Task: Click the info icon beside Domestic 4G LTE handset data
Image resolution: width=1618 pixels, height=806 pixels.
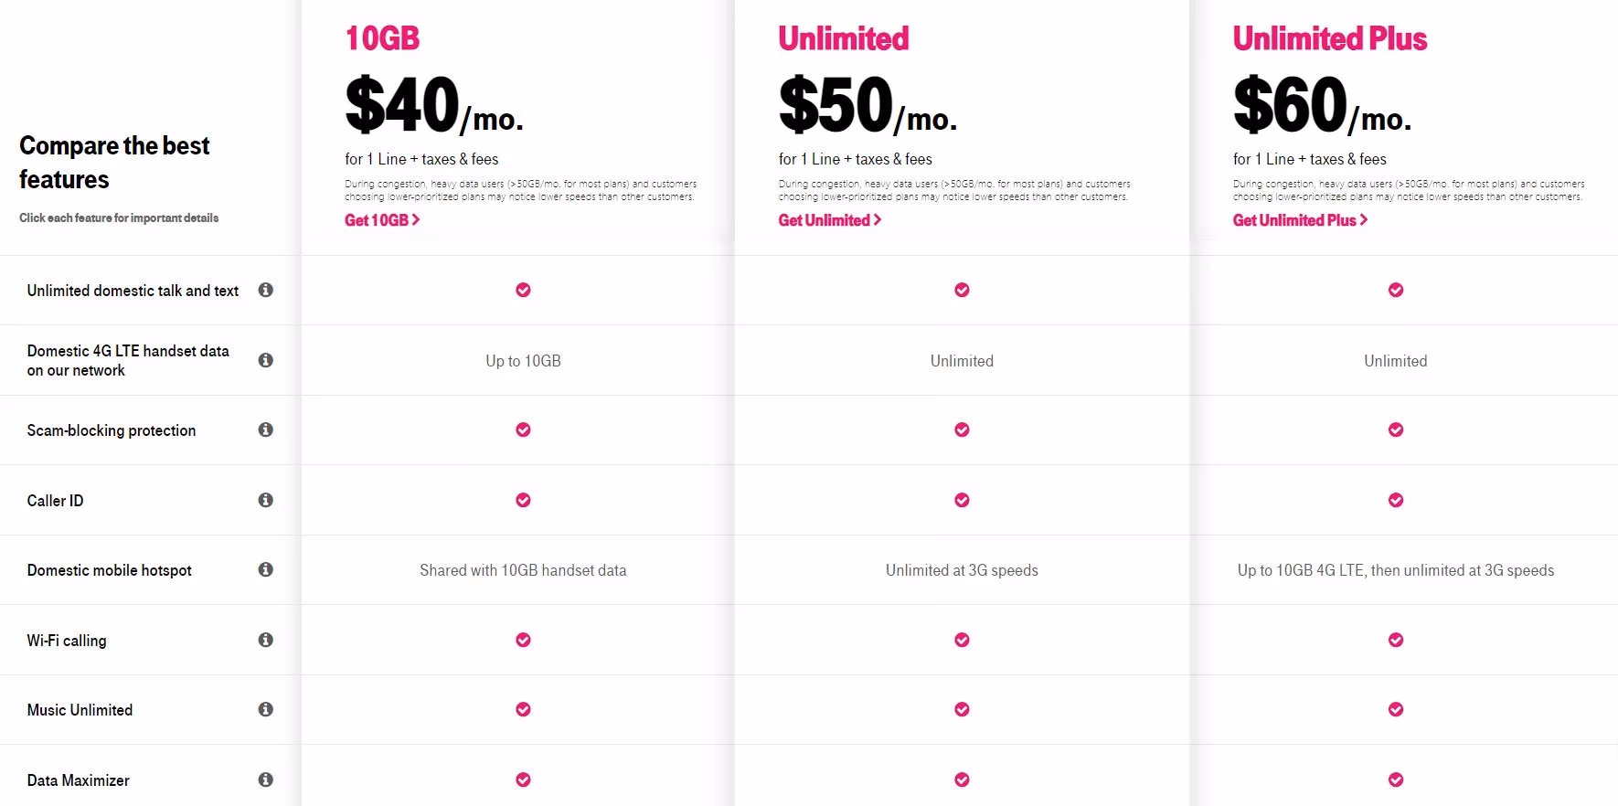Action: point(266,359)
